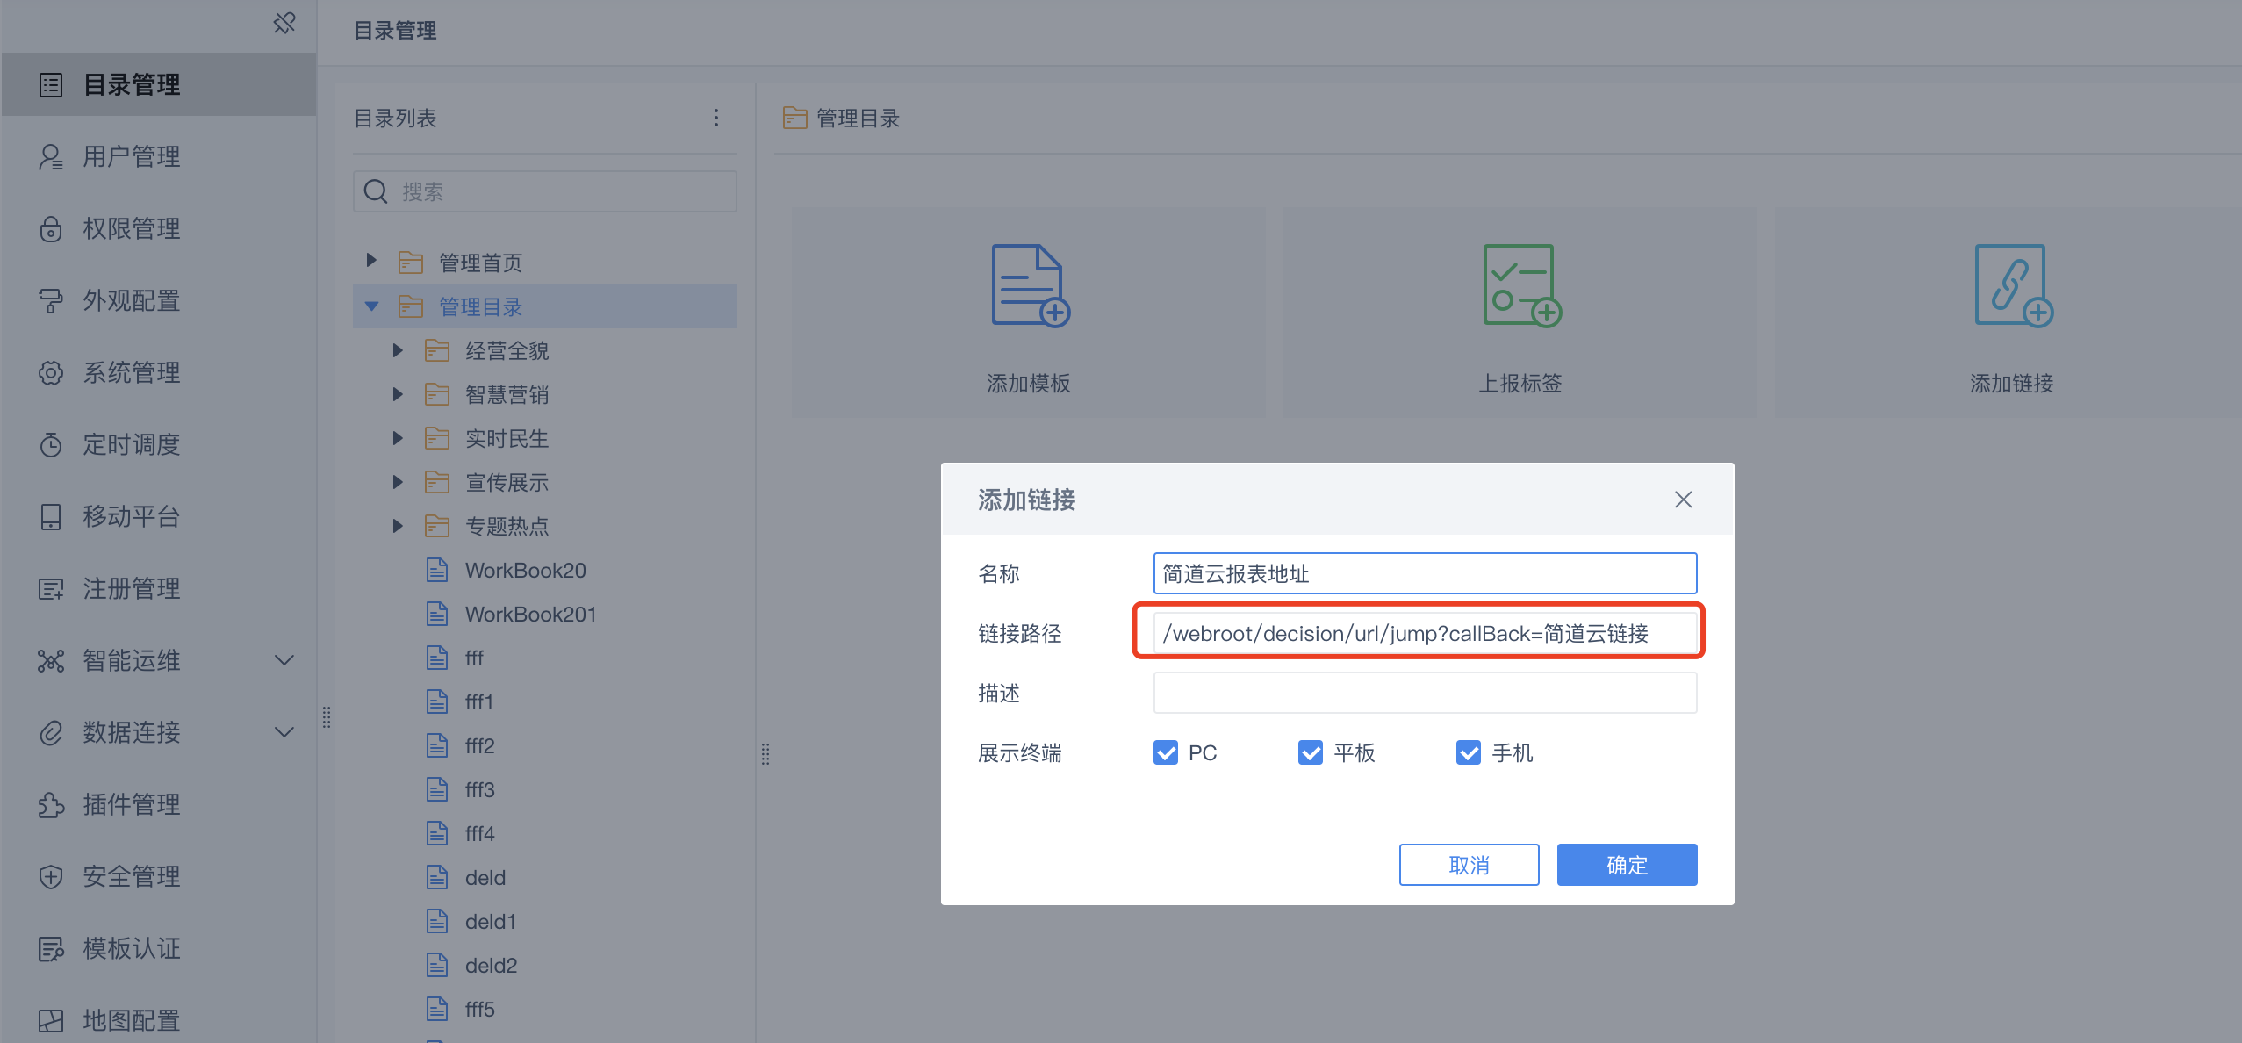The image size is (2242, 1043).
Task: Toggle the 平板 checkbox
Action: [x=1311, y=752]
